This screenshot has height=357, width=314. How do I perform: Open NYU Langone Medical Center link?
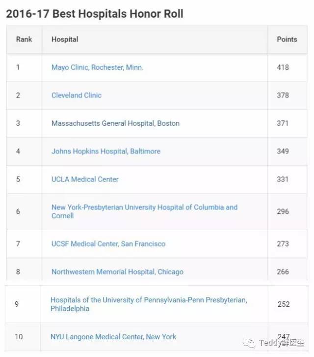[113, 337]
